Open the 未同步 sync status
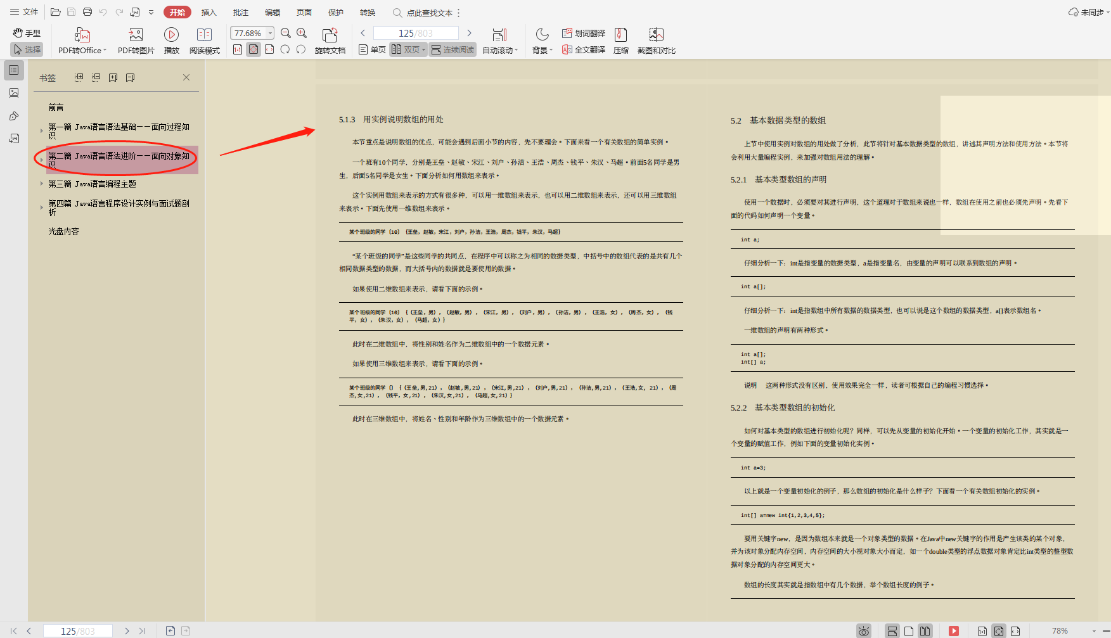The height and width of the screenshot is (638, 1111). click(x=1088, y=12)
